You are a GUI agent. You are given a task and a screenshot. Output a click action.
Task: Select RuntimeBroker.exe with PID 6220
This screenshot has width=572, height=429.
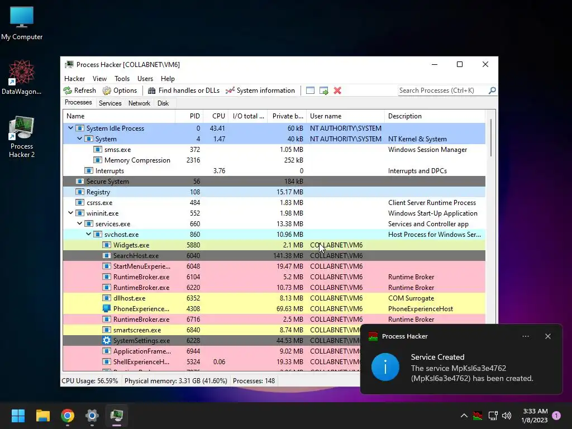(x=274, y=288)
